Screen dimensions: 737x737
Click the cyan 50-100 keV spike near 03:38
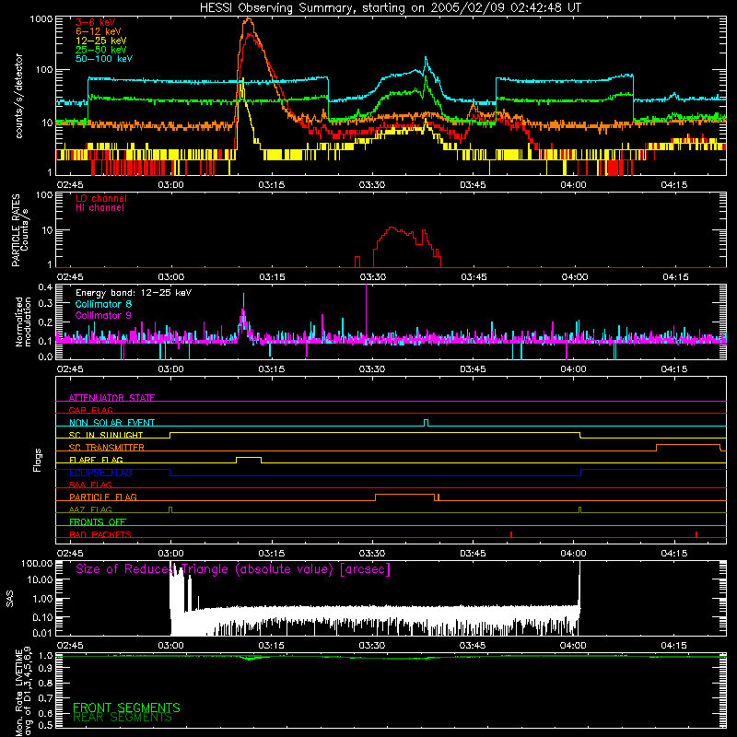(426, 60)
